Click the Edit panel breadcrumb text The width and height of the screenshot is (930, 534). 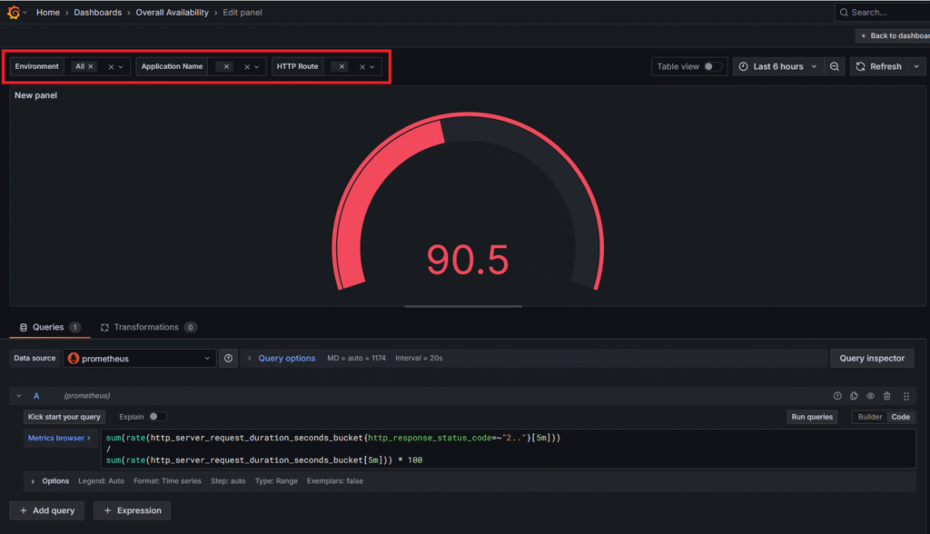242,13
